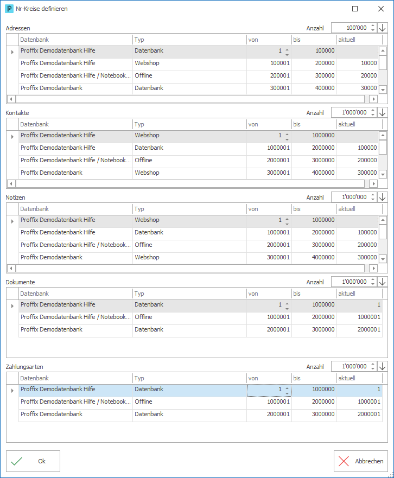The width and height of the screenshot is (394, 478).
Task: Click the Zahlungsarten Anzahl spinner arrows
Action: pos(373,366)
